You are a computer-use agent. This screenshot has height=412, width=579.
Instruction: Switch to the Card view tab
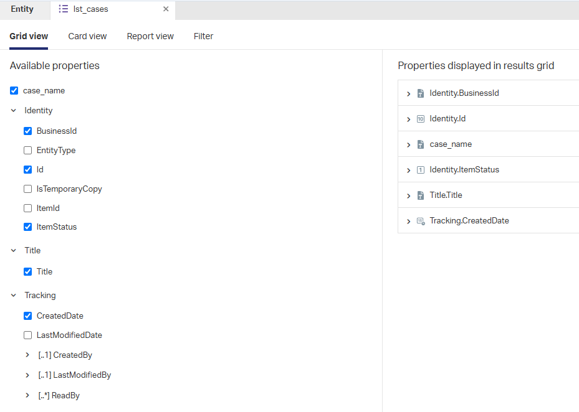(x=87, y=36)
